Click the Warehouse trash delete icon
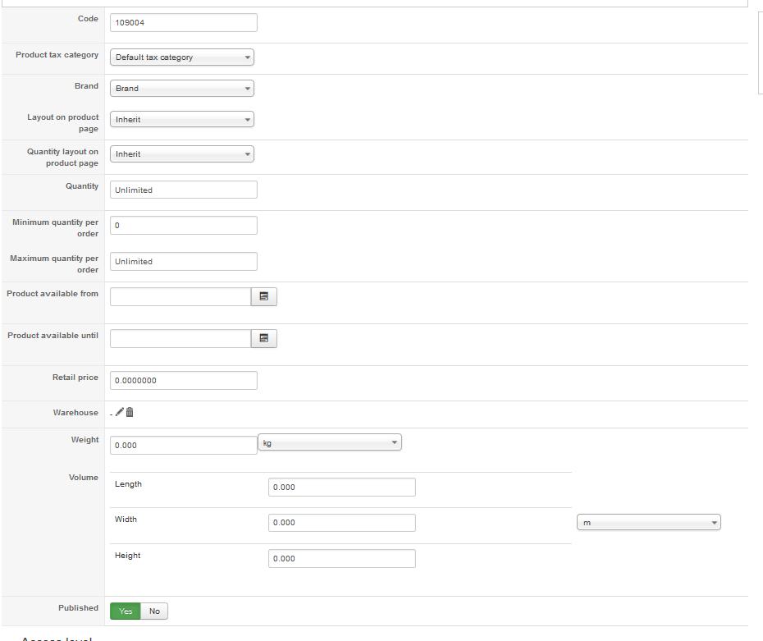Screen dimensions: 763x641 pos(130,412)
